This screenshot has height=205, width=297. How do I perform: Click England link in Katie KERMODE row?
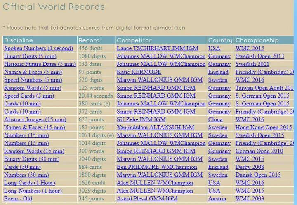point(218,72)
